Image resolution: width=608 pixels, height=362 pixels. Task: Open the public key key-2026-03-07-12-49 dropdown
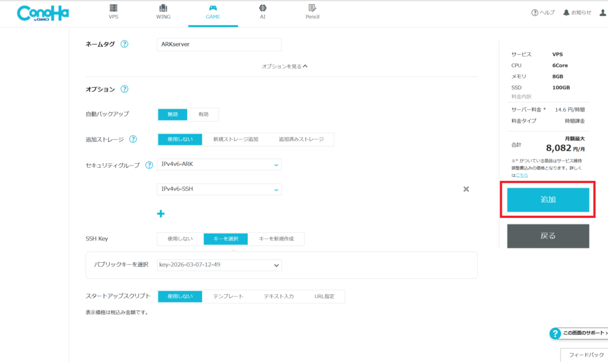point(220,265)
